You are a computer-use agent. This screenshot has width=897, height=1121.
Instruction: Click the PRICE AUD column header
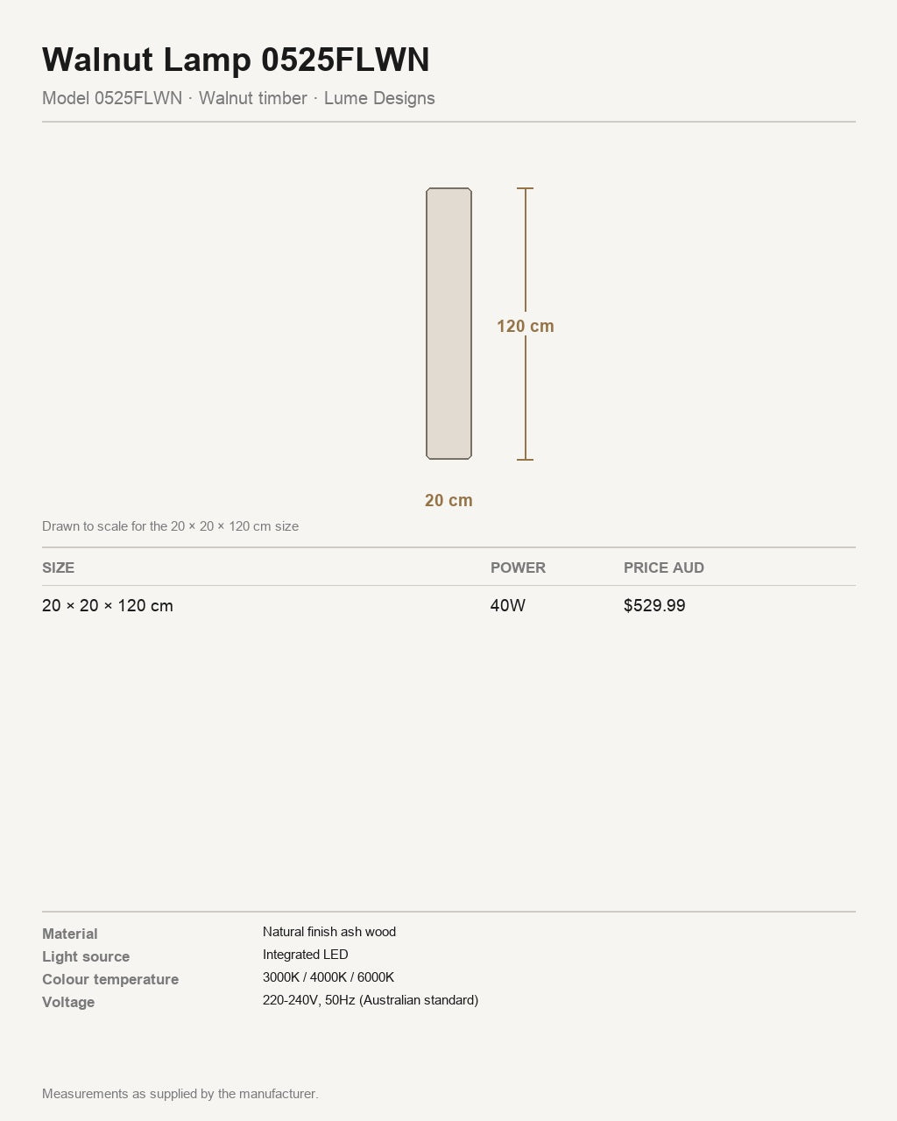pyautogui.click(x=664, y=568)
